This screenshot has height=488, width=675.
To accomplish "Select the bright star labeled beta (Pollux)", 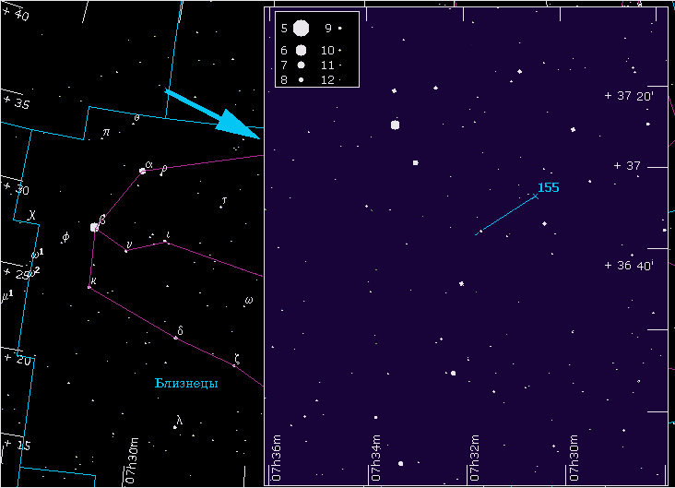I will (x=94, y=226).
